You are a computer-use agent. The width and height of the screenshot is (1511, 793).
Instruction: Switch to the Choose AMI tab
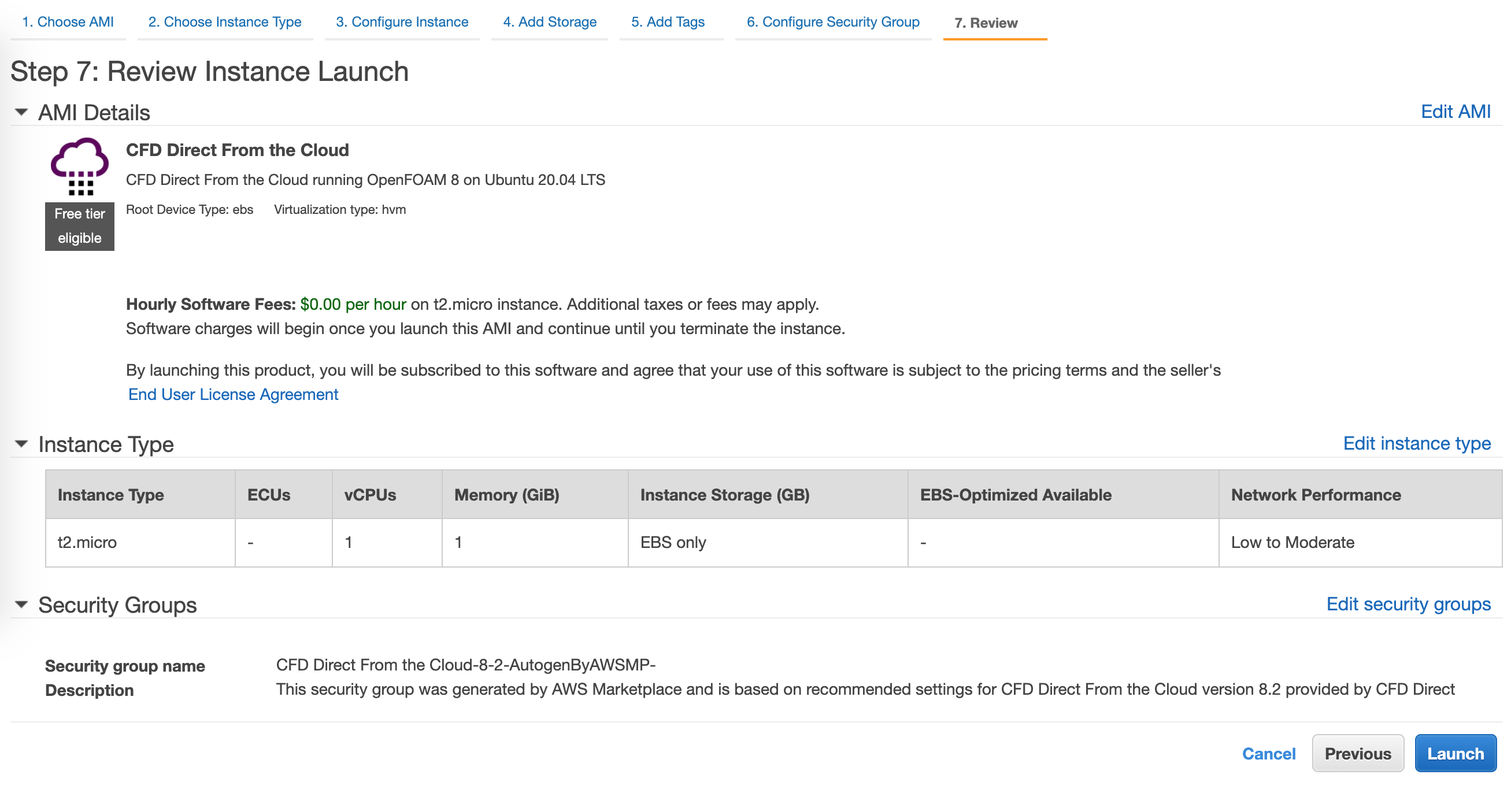coord(68,22)
